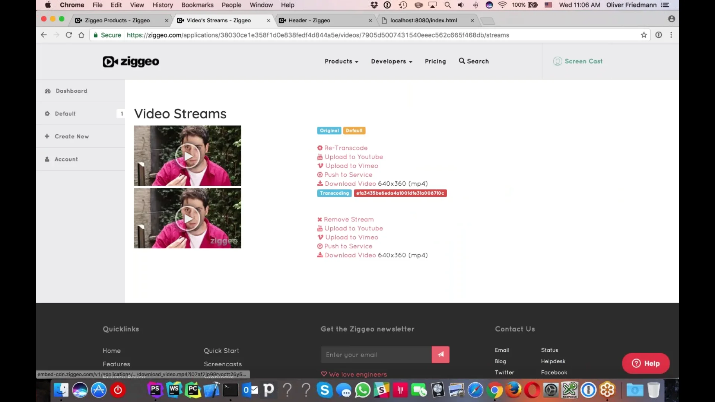Click the Upload to Youtube icon
This screenshot has width=715, height=402.
pos(320,157)
